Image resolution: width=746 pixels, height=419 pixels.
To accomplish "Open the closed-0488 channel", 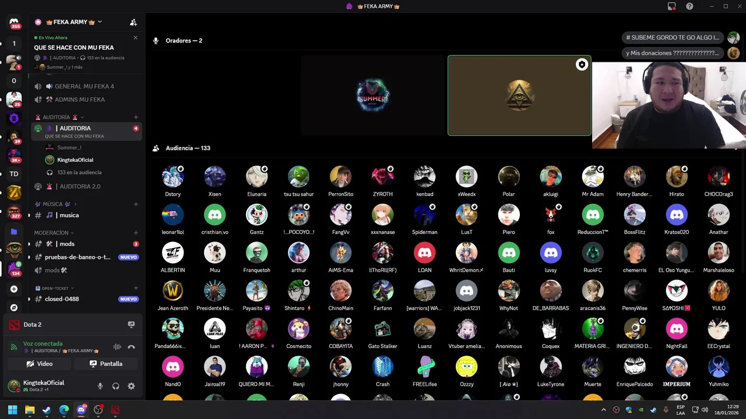I will [87, 299].
